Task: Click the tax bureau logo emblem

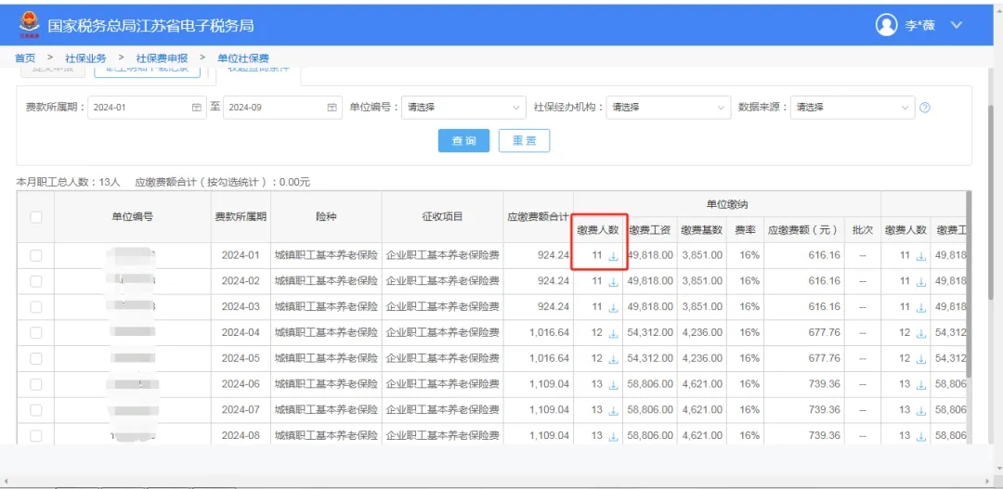Action: [29, 26]
